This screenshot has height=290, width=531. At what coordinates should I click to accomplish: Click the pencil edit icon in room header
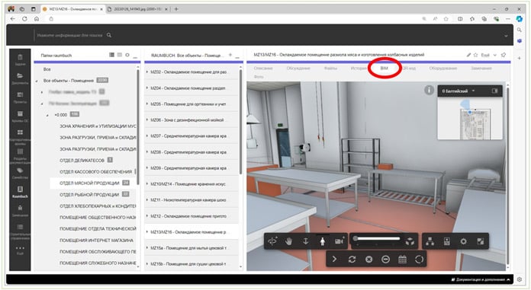pyautogui.click(x=468, y=55)
